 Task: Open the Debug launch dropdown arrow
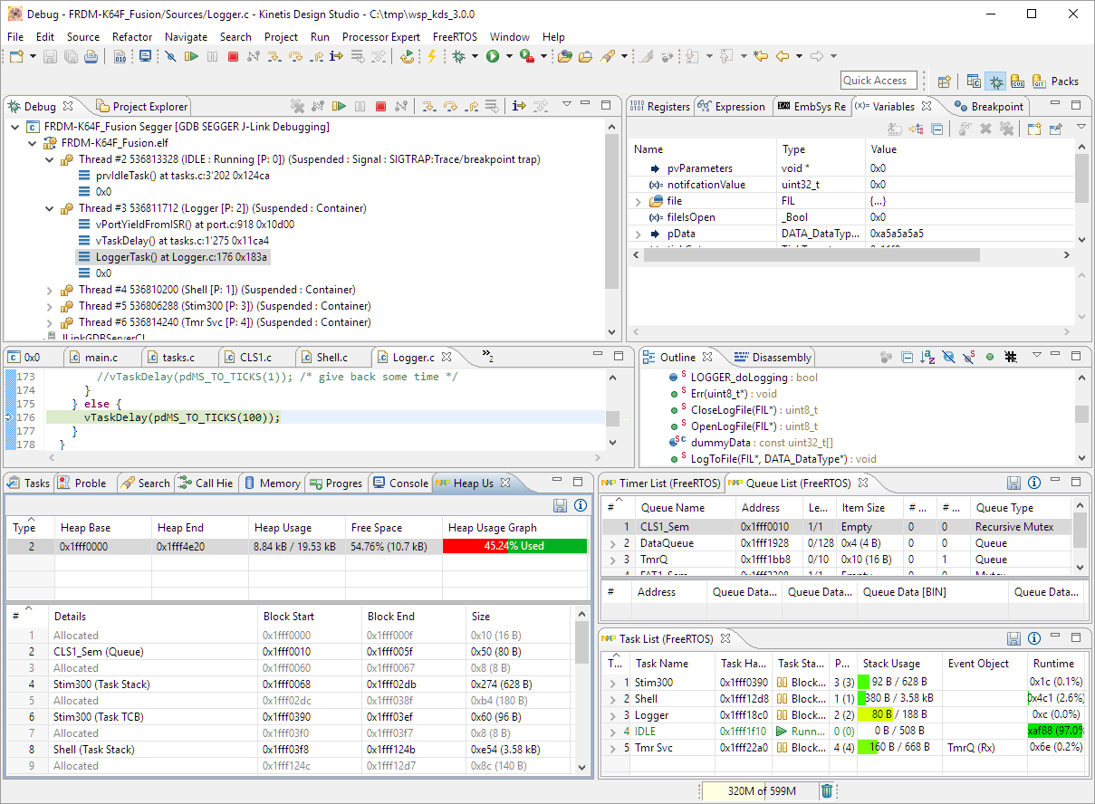tap(475, 57)
